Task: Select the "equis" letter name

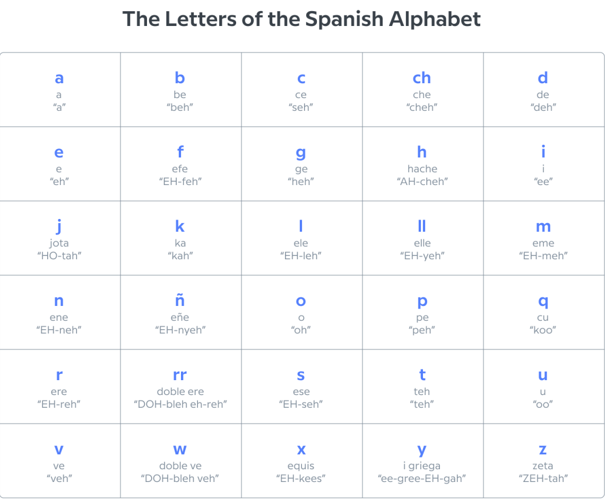Action: (301, 466)
